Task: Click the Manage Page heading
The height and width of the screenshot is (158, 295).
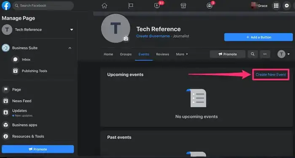Action: (19, 18)
